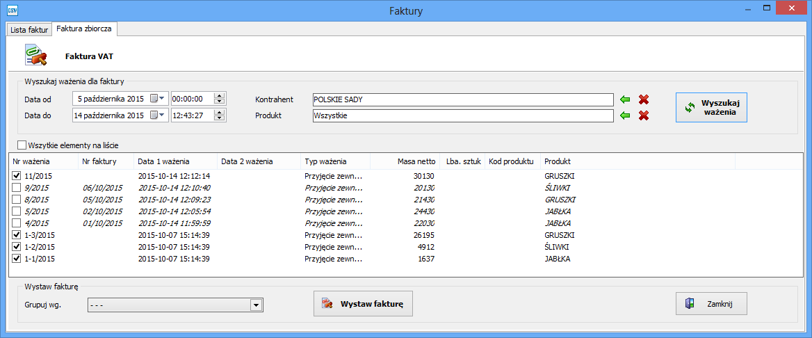Click the GSW application icon in title bar
812x338 pixels.
coord(12,10)
